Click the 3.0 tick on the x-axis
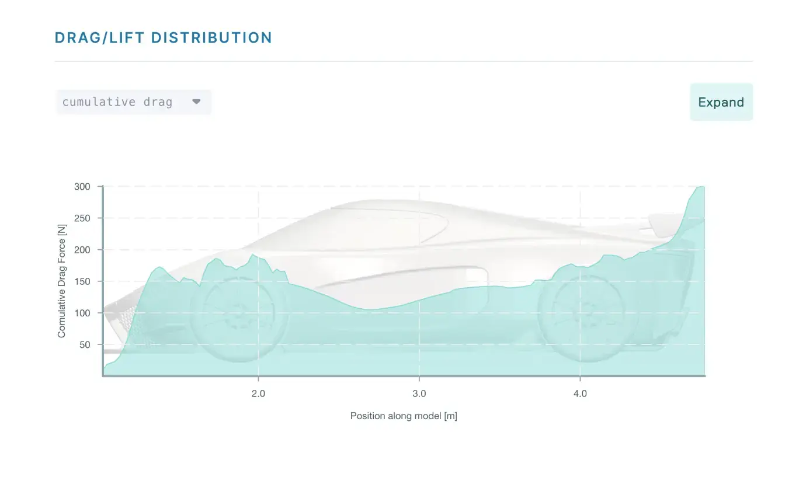This screenshot has width=806, height=502. click(x=419, y=393)
